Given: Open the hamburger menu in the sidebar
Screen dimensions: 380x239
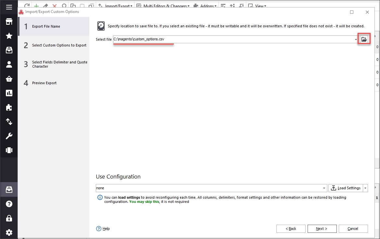Looking at the screenshot, I should coord(9,7).
